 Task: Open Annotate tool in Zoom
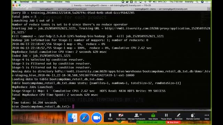[x=178, y=117]
